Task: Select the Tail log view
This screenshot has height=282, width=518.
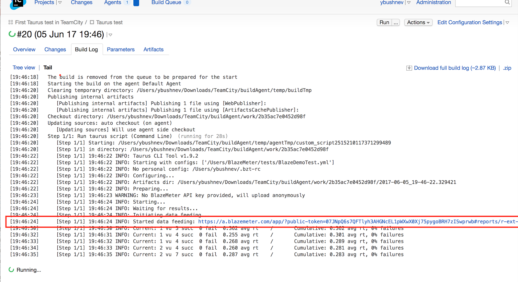Action: [48, 68]
